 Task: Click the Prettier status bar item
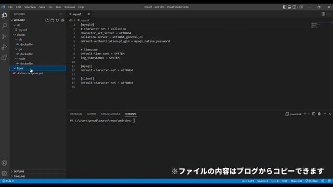pos(311,181)
